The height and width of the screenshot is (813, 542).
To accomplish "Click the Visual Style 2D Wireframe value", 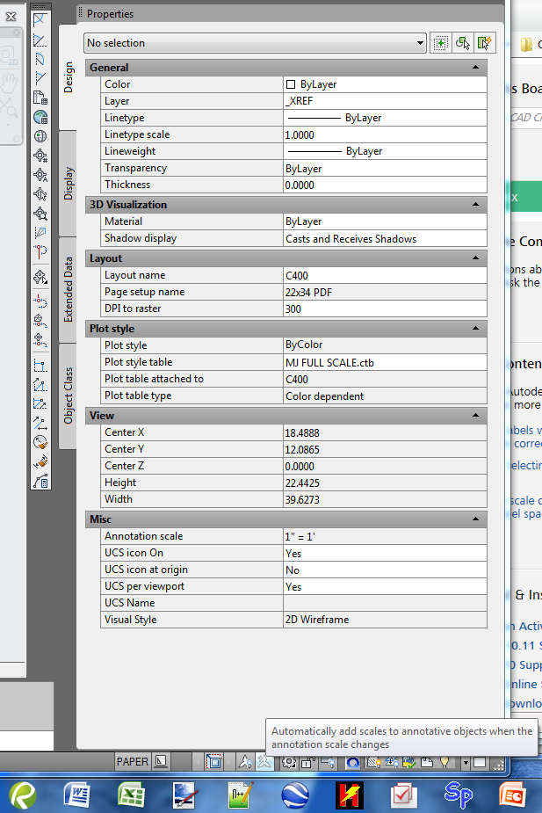I will click(385, 620).
